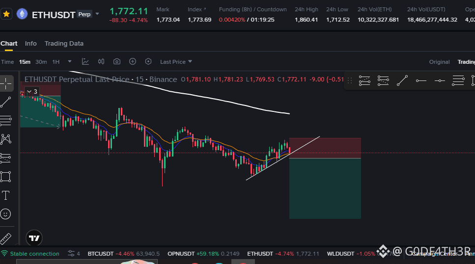475x264 pixels.
Task: Select the Text tool
Action: click(6, 195)
